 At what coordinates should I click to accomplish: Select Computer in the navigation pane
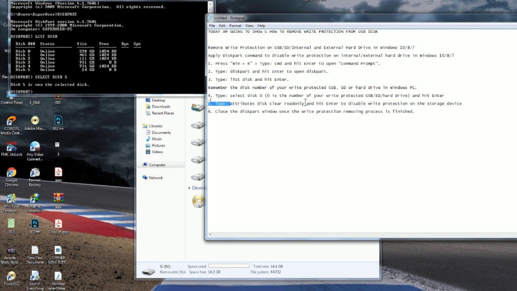(157, 165)
